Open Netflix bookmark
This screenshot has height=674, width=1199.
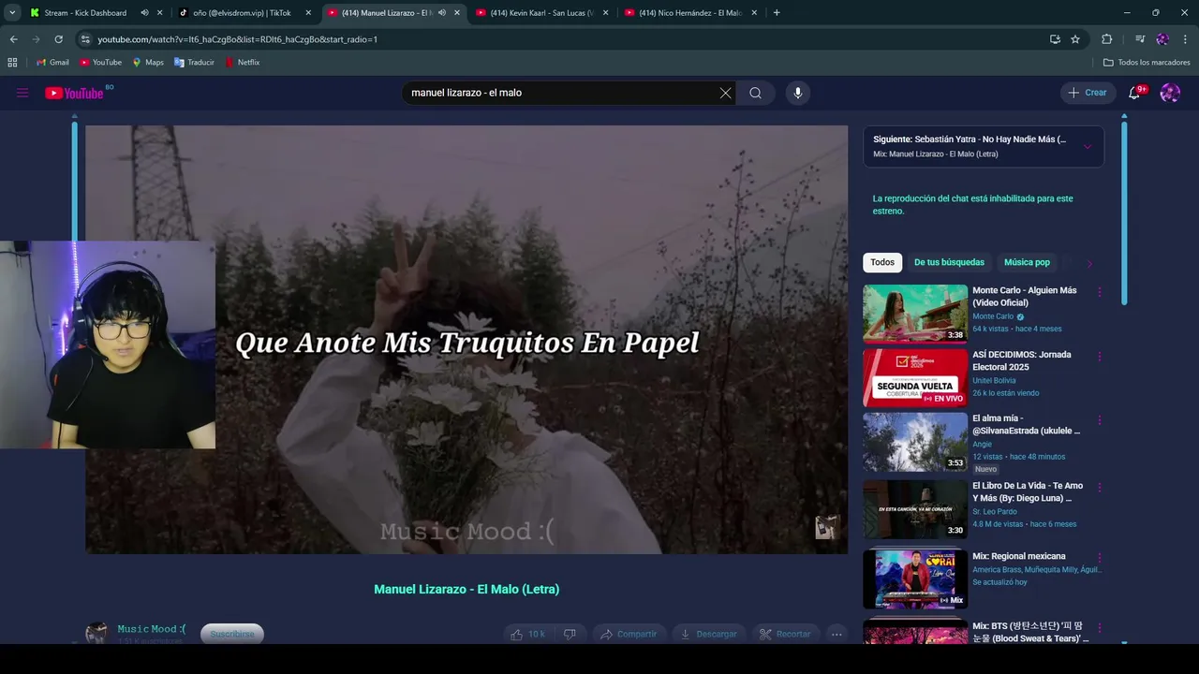(243, 63)
